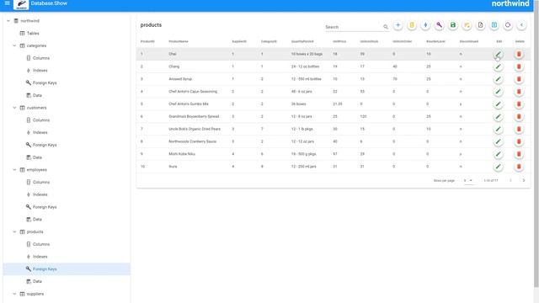
Task: Expand the suppliers table node
Action: pos(14,294)
